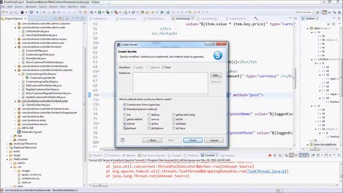Viewport: 343px width, 193px height.
Task: Open TaskThread.java:61 link in Console
Action: (267, 171)
